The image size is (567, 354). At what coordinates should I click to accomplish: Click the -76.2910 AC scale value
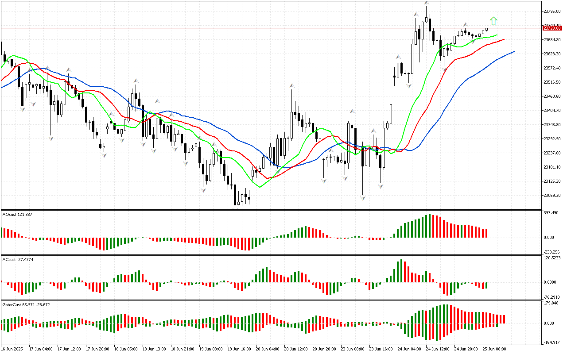(551, 297)
